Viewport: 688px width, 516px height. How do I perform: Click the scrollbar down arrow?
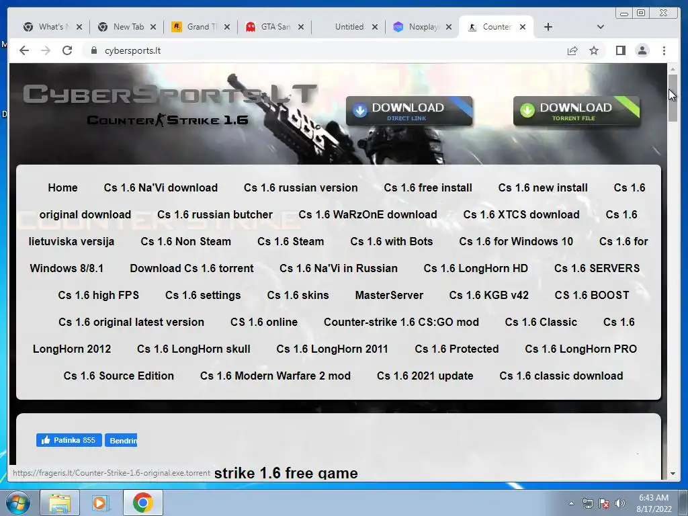pyautogui.click(x=673, y=474)
